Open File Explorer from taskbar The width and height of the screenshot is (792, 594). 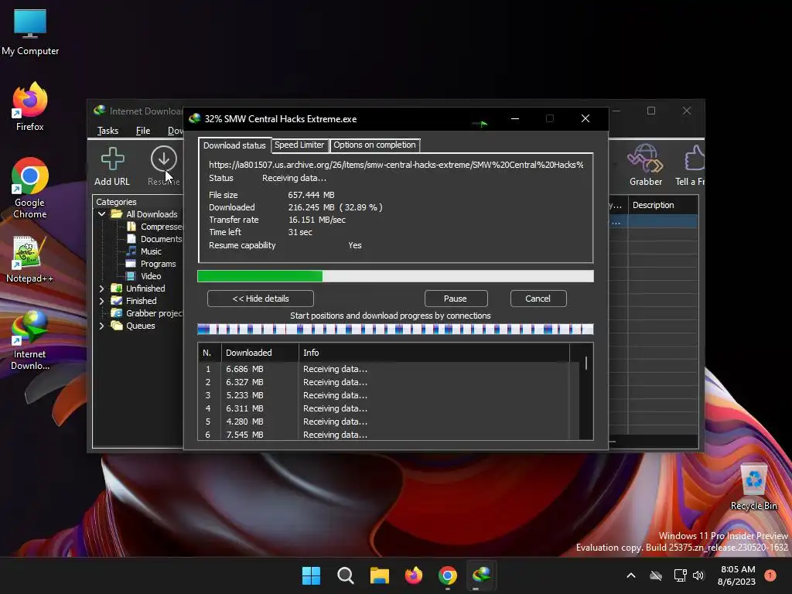(x=379, y=575)
